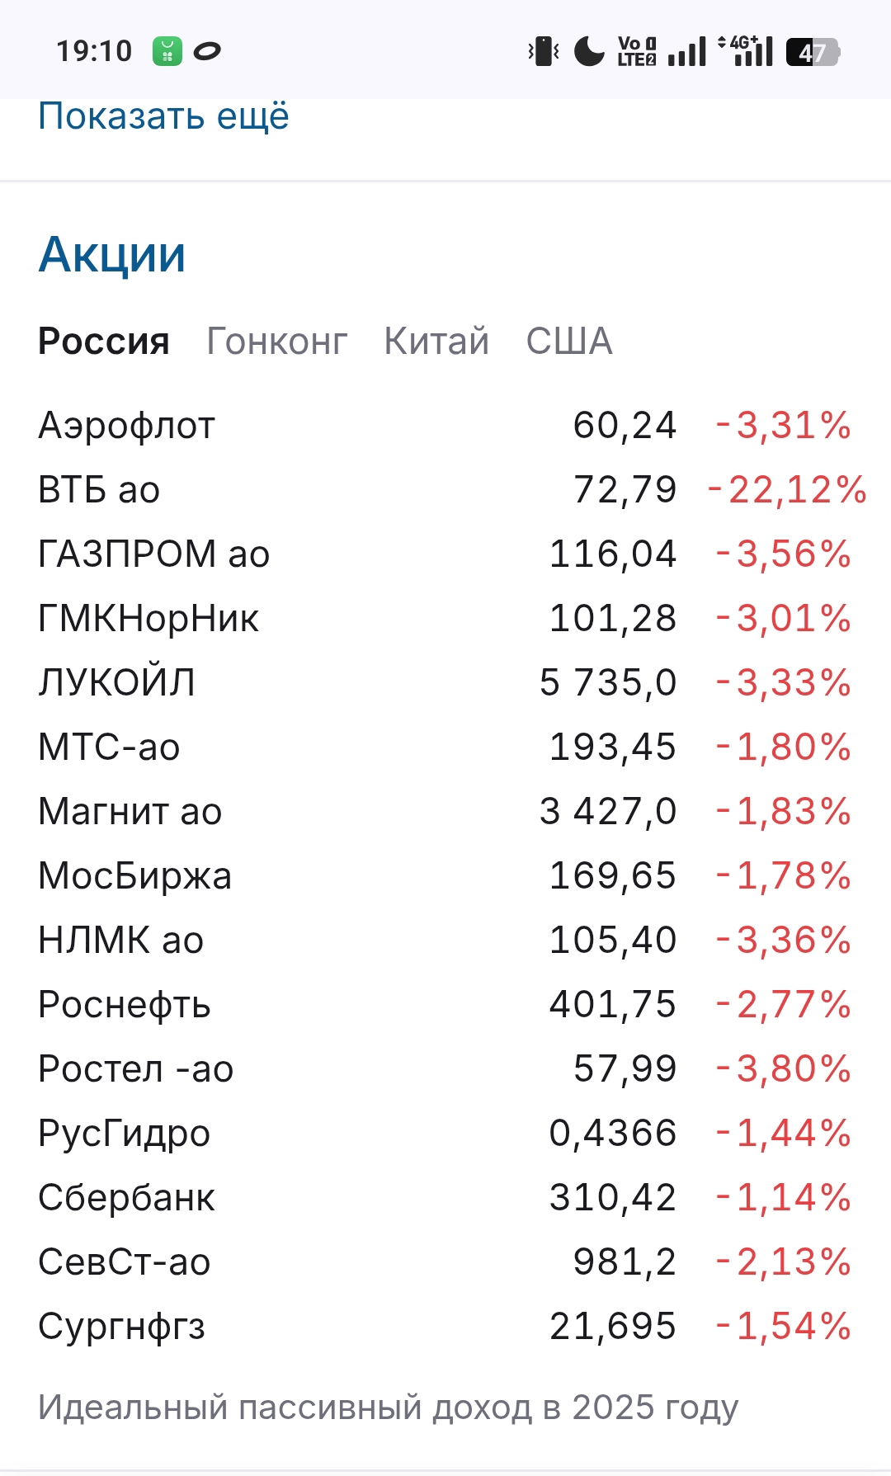
Task: Switch to the США tab
Action: coord(569,341)
